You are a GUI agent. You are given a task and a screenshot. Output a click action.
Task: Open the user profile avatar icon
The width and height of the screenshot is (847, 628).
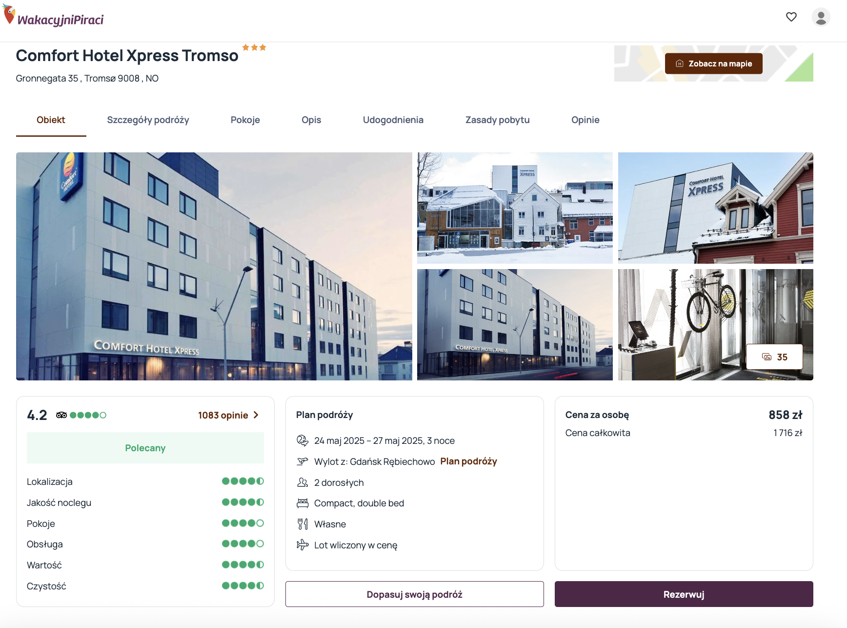pos(821,17)
